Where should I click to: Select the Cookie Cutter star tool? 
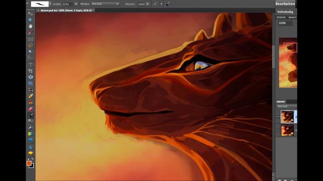point(30,77)
